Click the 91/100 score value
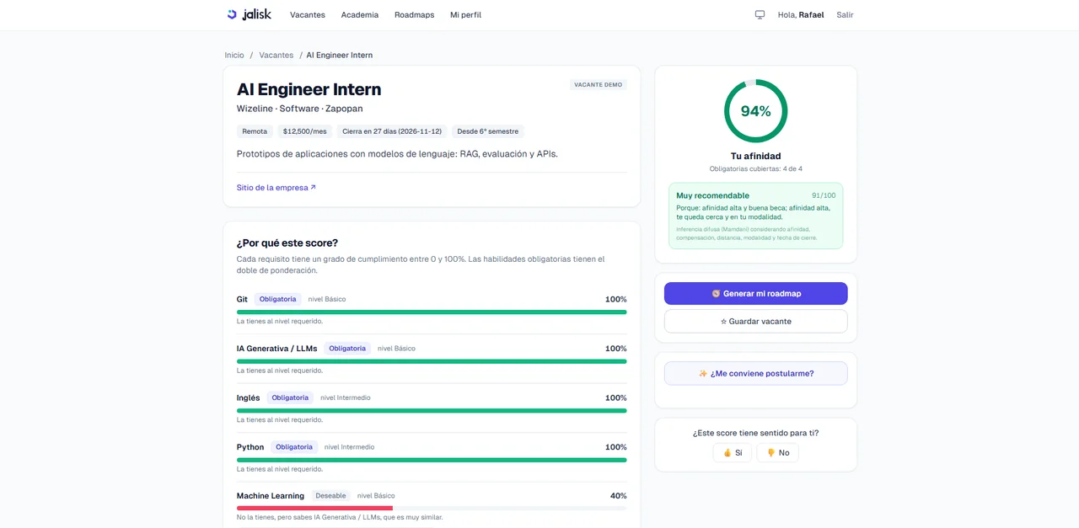 pyautogui.click(x=824, y=195)
